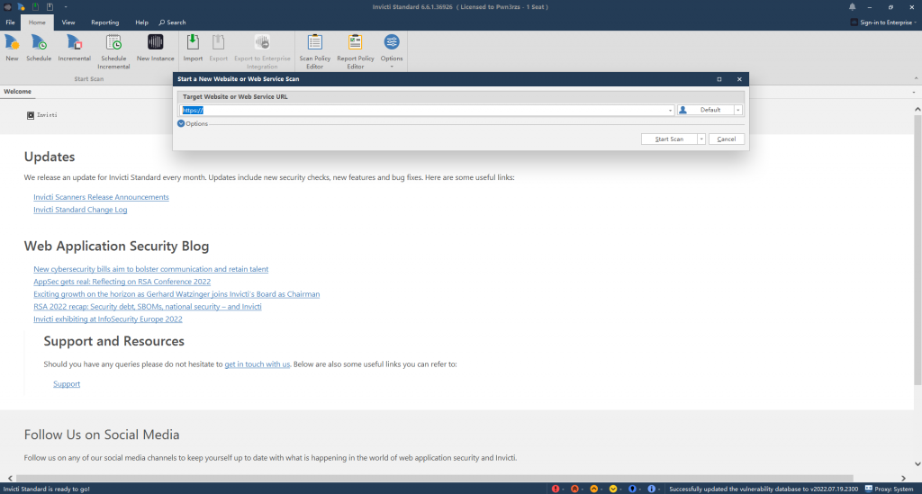Click the scroll down arrow

pos(917,464)
